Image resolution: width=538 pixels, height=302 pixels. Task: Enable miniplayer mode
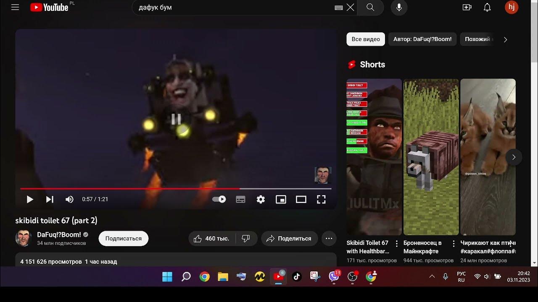tap(281, 200)
